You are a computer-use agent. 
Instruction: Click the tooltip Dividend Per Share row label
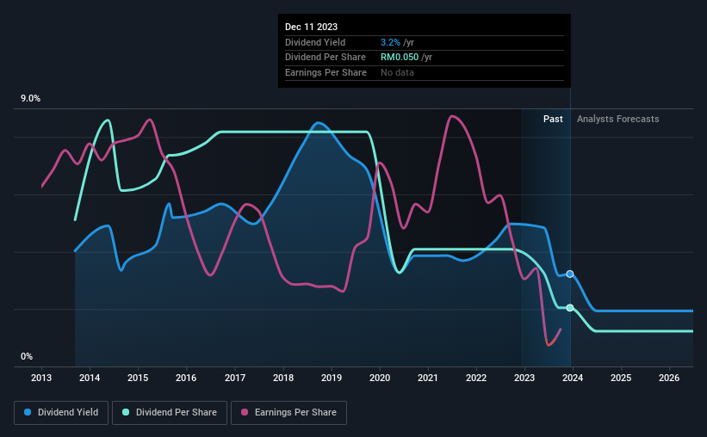click(326, 58)
